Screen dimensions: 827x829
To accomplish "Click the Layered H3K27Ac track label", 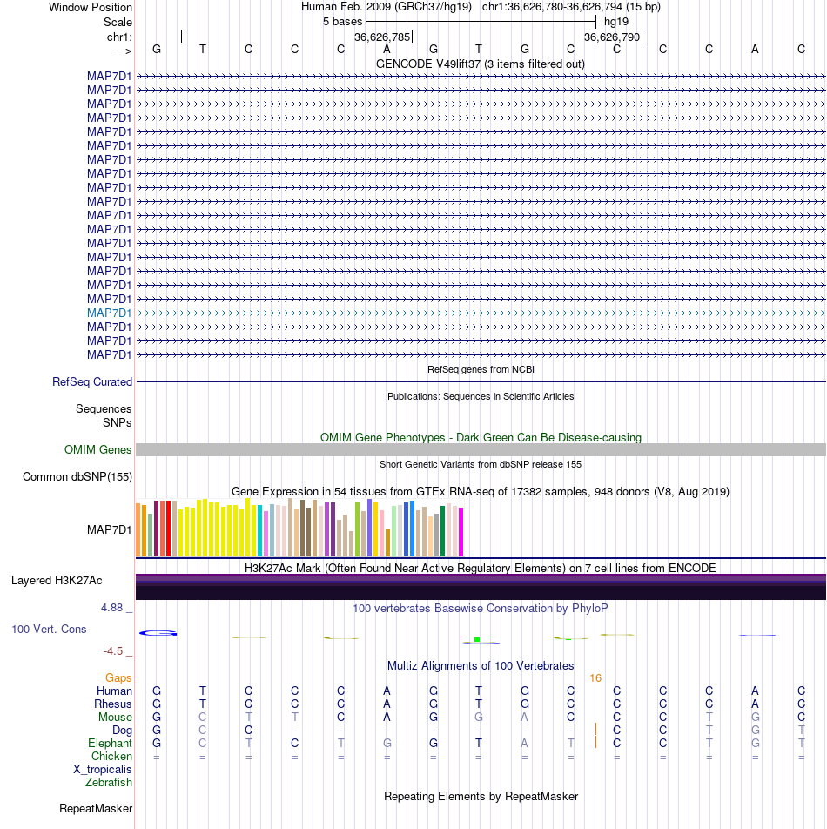I will 57,581.
